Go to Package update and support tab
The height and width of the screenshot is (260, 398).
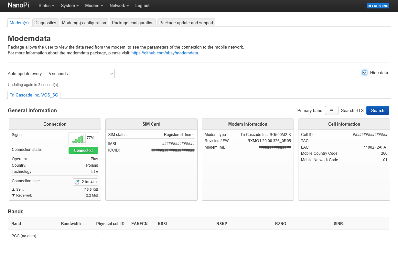(186, 23)
